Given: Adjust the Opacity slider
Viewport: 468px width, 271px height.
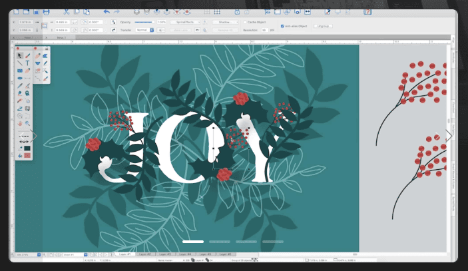Looking at the screenshot, I should pos(144,22).
